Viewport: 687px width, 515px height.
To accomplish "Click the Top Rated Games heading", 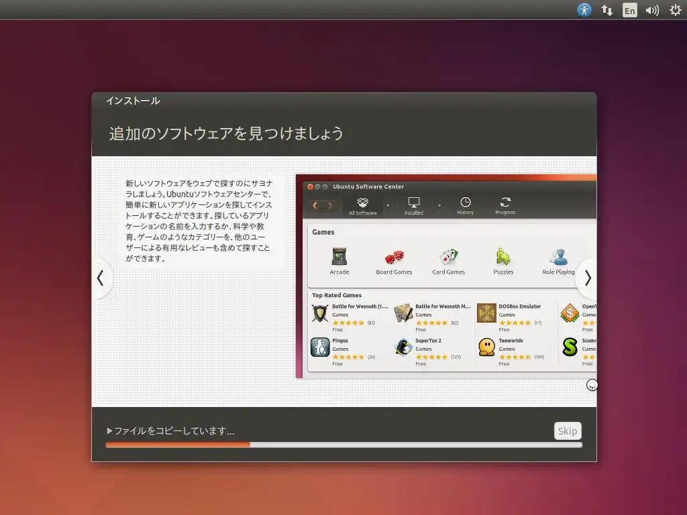I will (337, 295).
